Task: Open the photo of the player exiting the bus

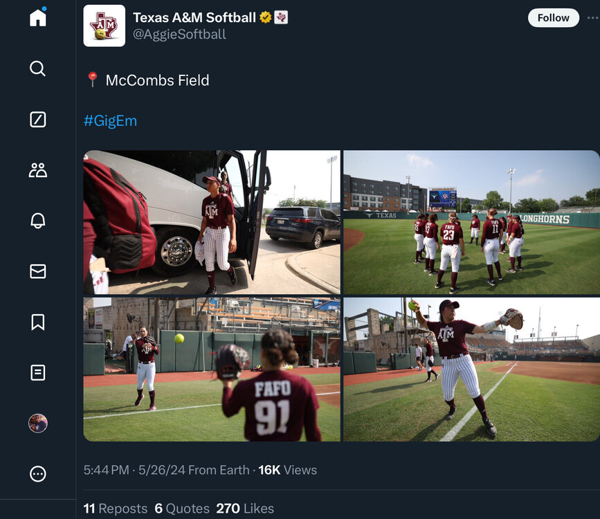Action: pos(212,222)
